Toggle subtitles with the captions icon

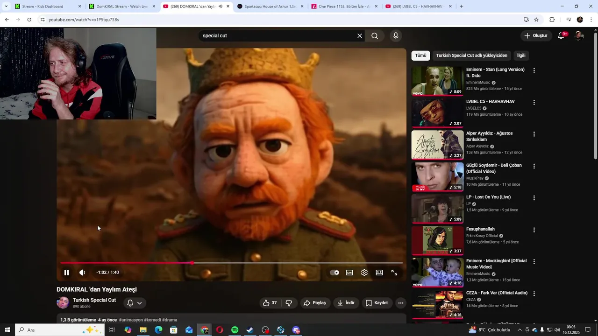coord(349,273)
